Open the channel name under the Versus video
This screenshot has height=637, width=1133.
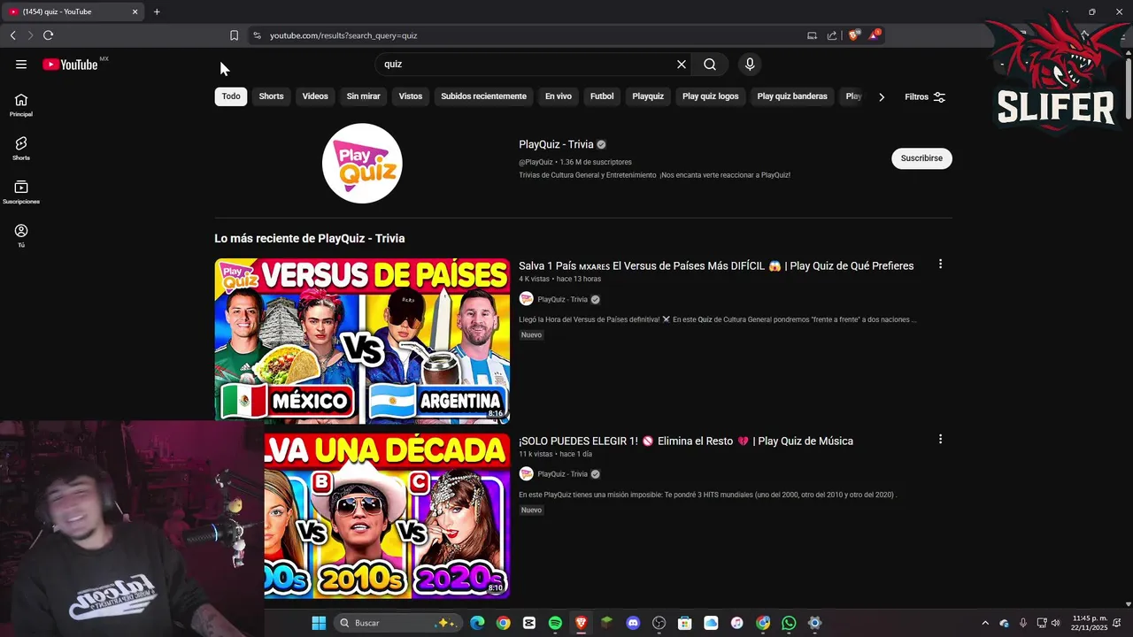click(562, 300)
